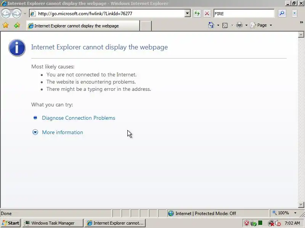Viewport: 305px width, 228px height.
Task: Click network disconnected tray icon
Action: click(x=271, y=223)
